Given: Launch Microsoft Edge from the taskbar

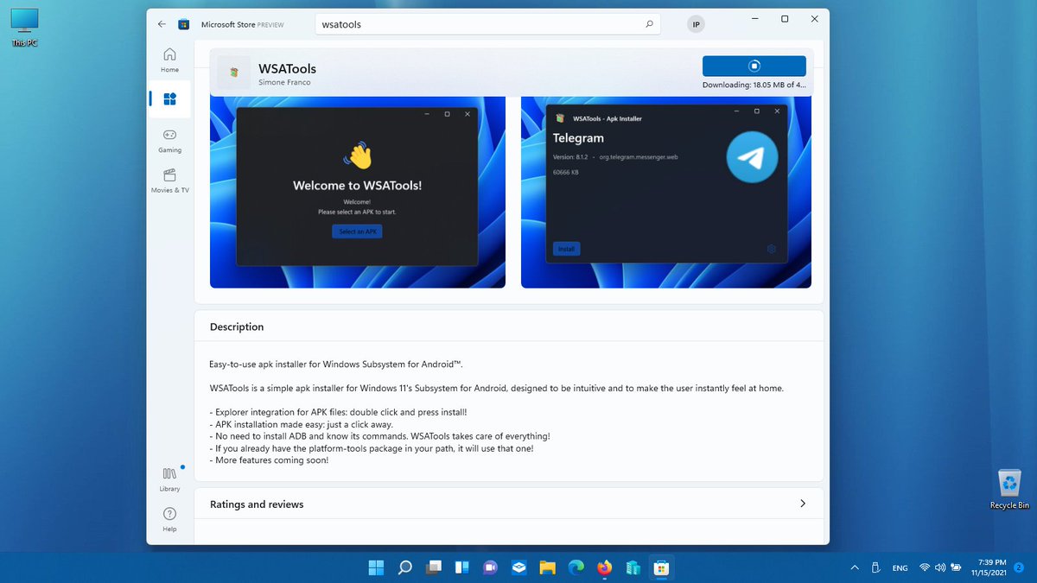Looking at the screenshot, I should [x=576, y=567].
